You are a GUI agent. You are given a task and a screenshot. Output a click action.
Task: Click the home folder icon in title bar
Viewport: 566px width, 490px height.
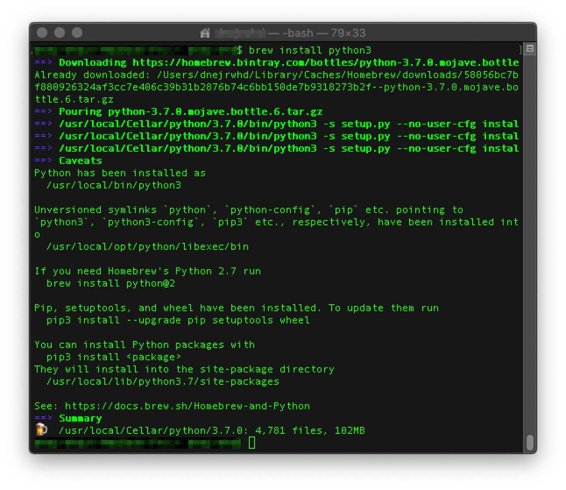tap(205, 33)
